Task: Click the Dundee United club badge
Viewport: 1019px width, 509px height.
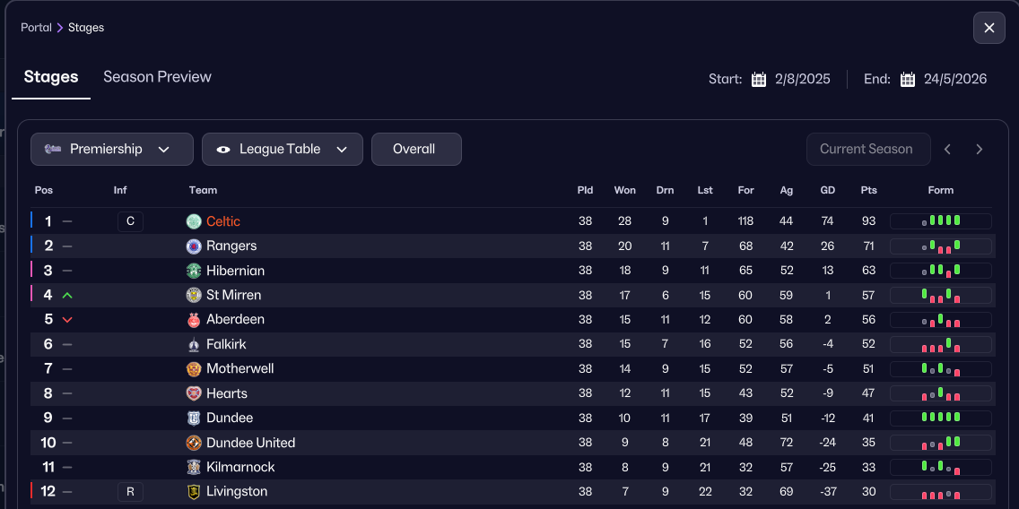Action: point(194,443)
